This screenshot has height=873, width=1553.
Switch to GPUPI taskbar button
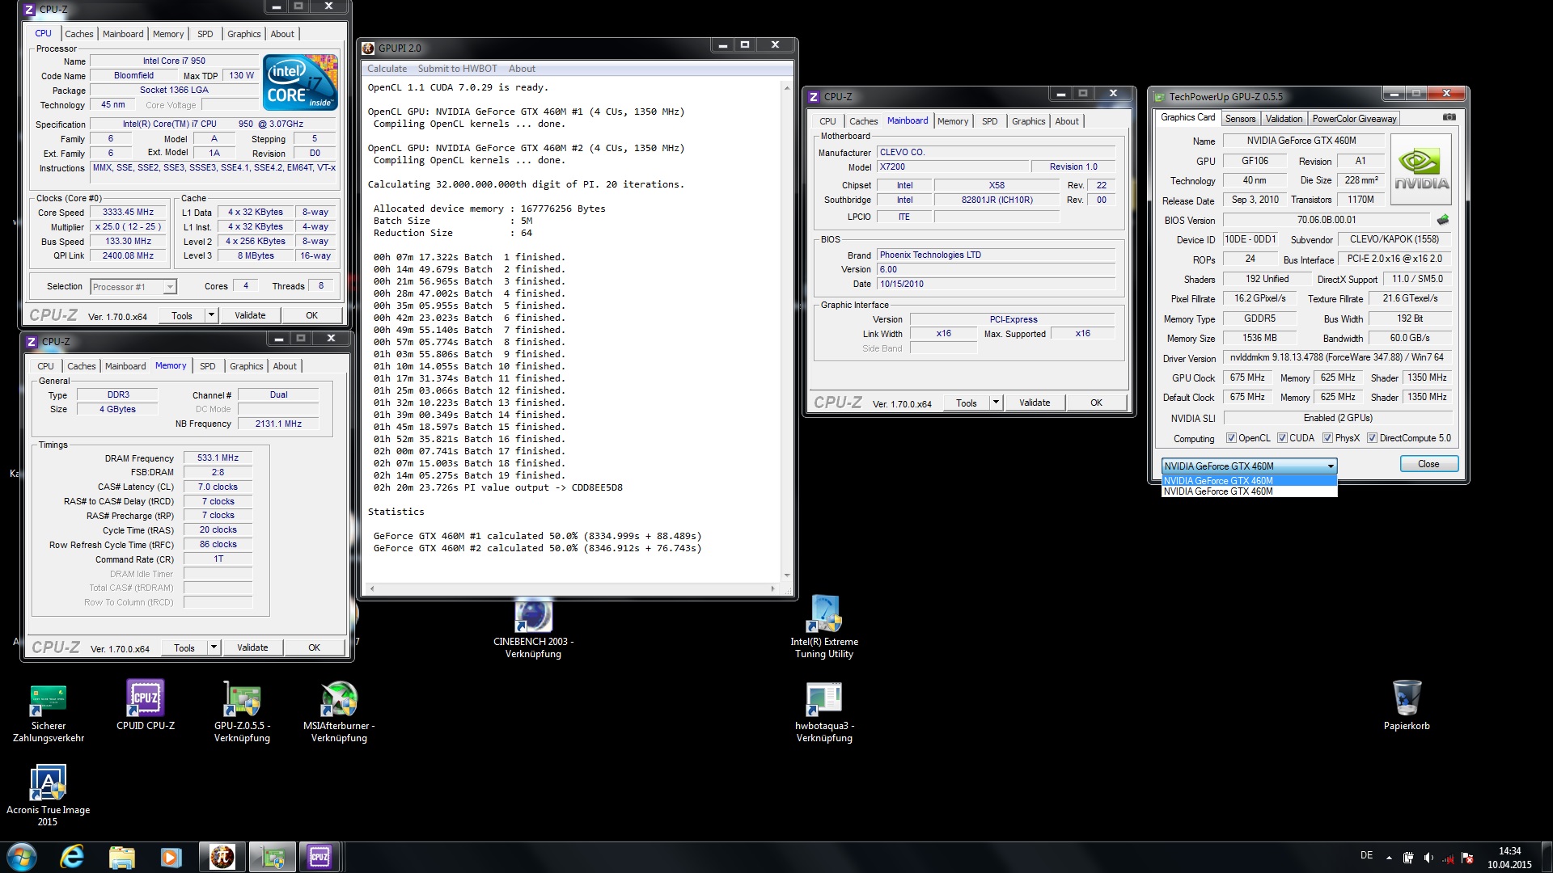[222, 857]
